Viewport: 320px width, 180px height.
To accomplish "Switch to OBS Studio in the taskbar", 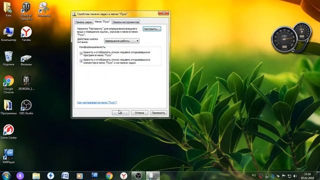I will click(138, 175).
